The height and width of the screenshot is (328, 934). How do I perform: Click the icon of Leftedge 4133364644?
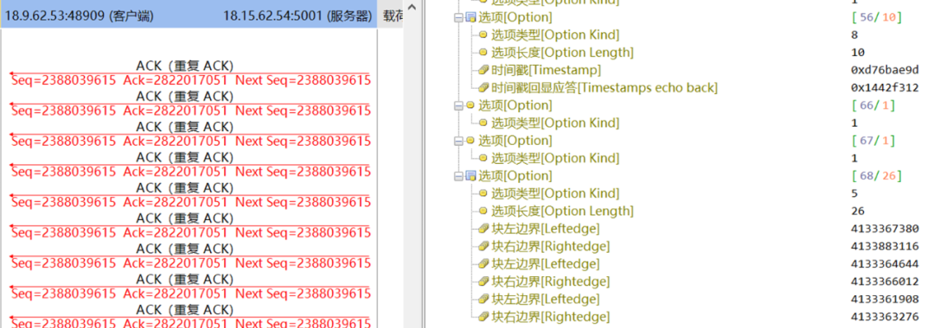coord(483,264)
